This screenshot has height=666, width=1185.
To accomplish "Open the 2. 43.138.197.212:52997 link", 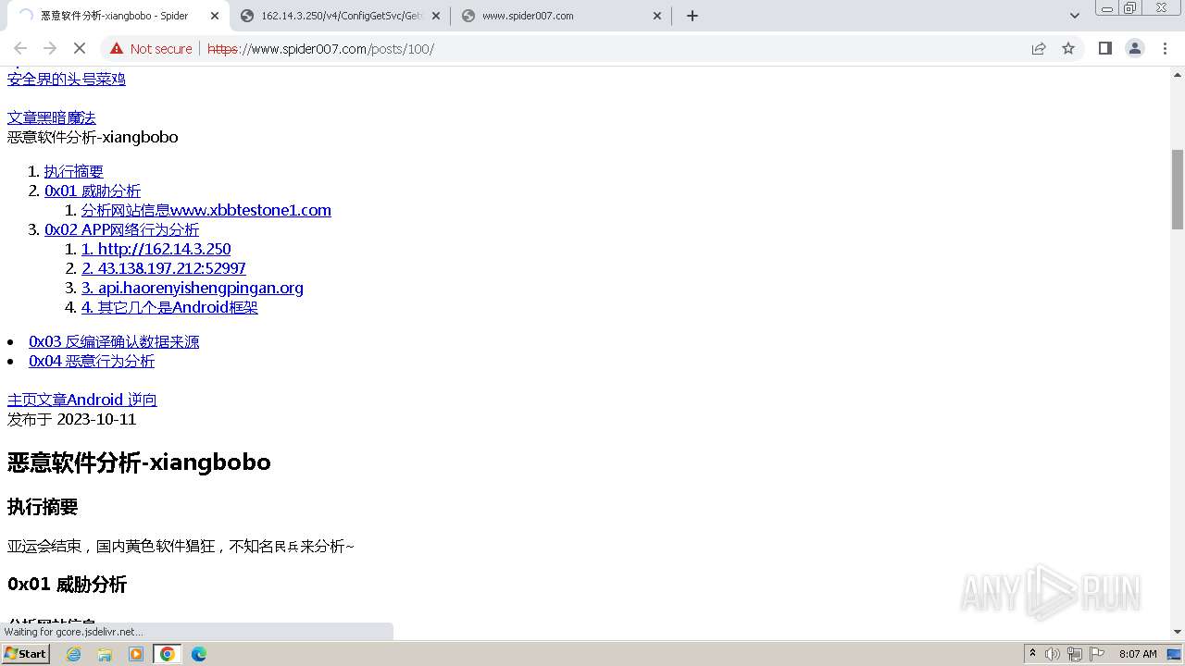I will pos(164,268).
